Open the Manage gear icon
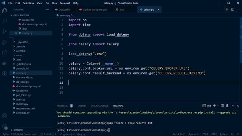The width and height of the screenshot is (242, 136). 5,127
